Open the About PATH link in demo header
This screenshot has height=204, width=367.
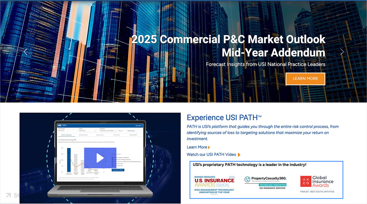tap(138, 125)
